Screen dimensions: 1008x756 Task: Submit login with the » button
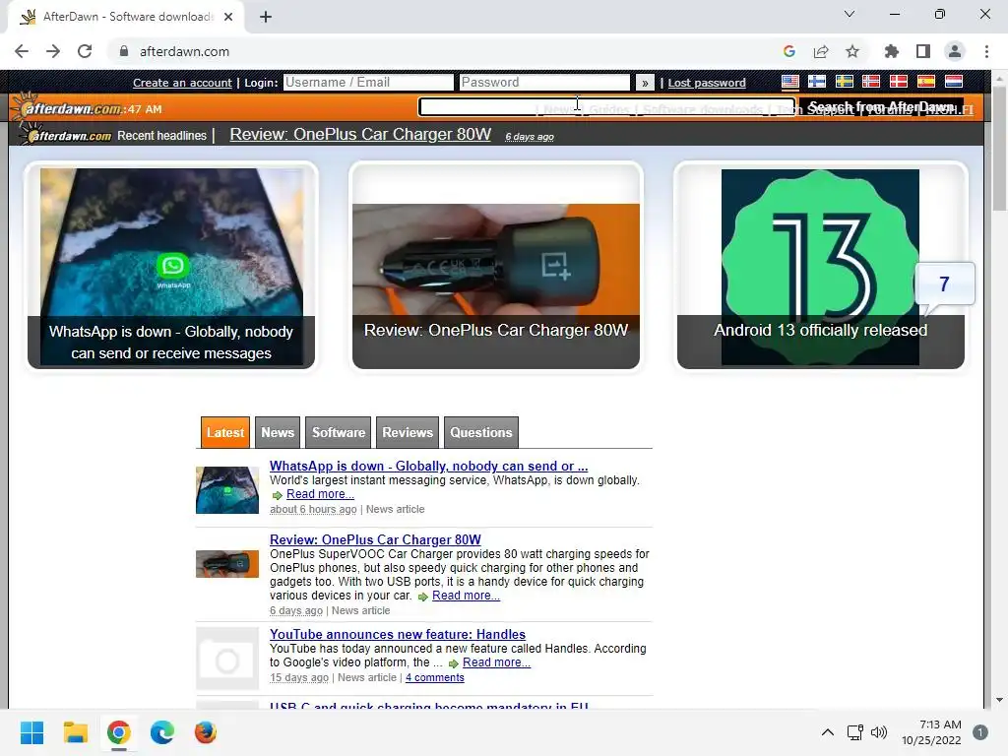(645, 83)
